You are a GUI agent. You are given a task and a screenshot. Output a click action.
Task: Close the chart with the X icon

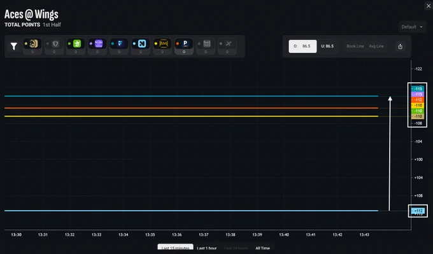click(429, 6)
